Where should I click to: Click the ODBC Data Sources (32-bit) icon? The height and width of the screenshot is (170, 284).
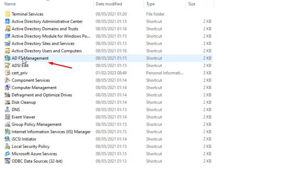point(7,161)
